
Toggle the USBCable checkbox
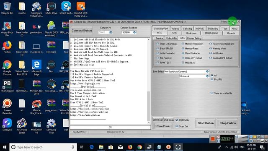coord(177,120)
